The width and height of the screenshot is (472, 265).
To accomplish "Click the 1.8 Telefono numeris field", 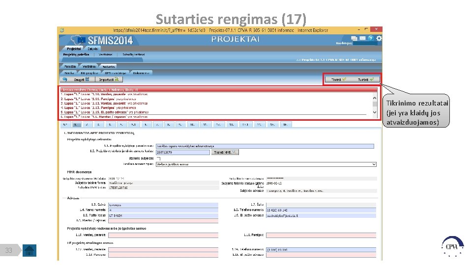I will coord(321,210).
